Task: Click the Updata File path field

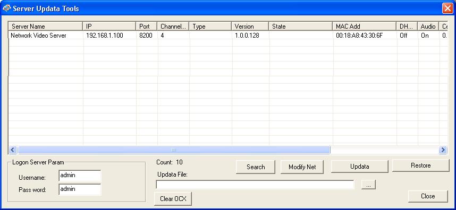Action: click(255, 185)
